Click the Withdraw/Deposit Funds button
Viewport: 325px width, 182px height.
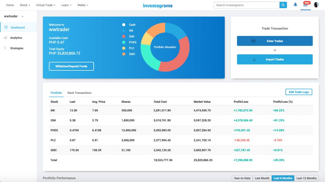tap(71, 66)
